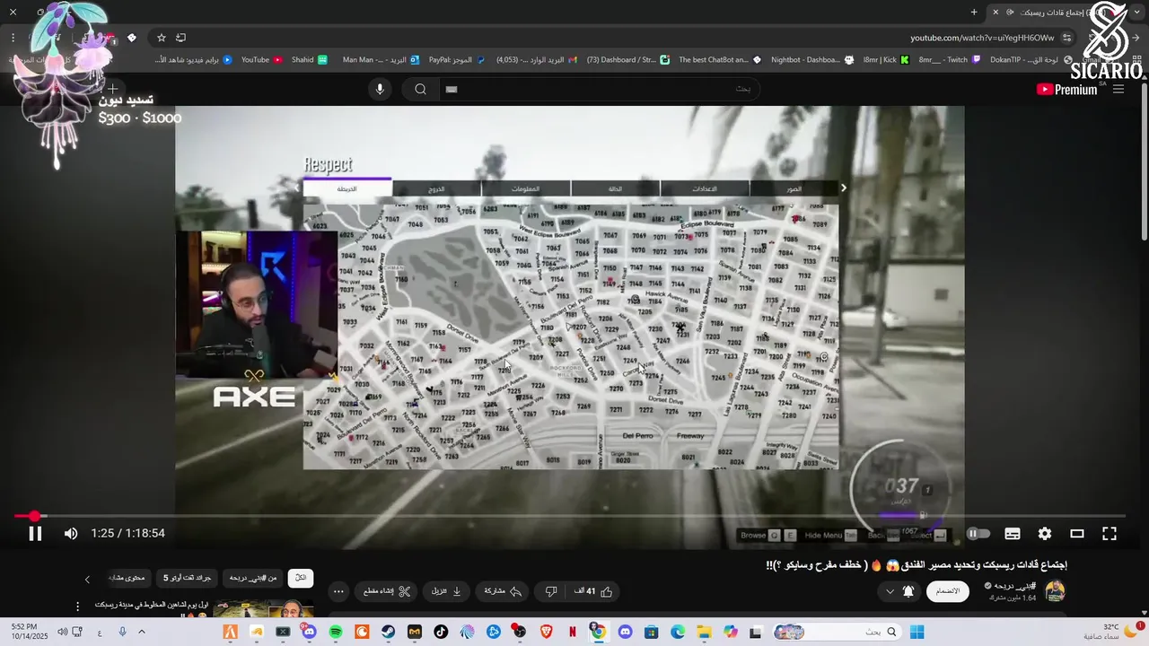The height and width of the screenshot is (646, 1149).
Task: Open the YouTube Premium logo home
Action: pos(1066,90)
